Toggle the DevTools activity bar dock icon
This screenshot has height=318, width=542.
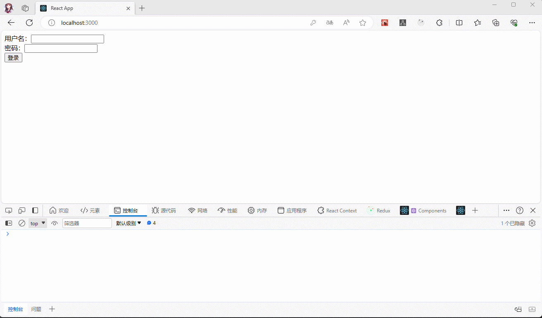point(35,210)
